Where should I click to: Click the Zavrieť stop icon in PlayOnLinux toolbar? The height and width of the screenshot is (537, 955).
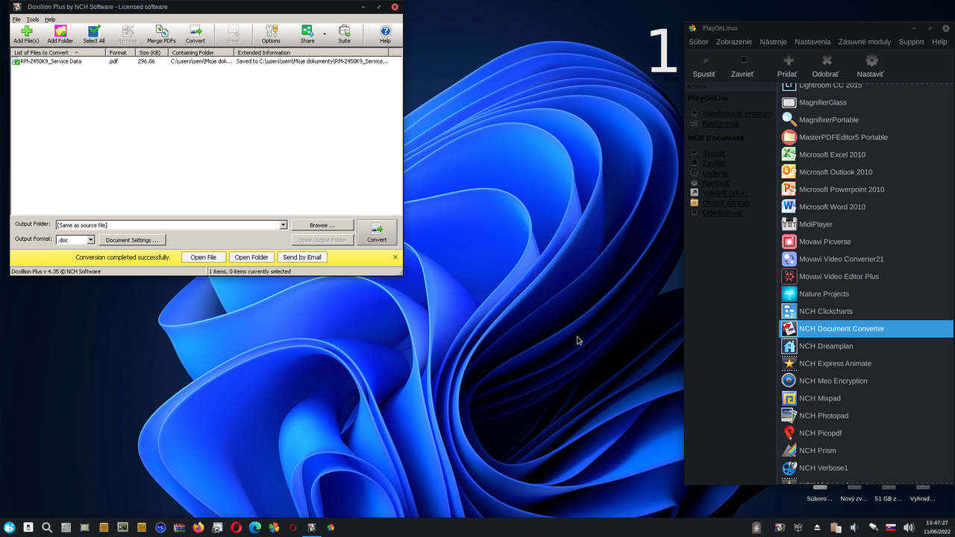[x=743, y=60]
